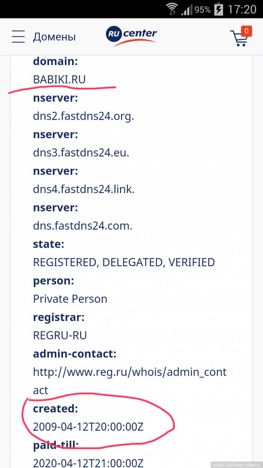Viewport: 263px width, 468px height.
Task: Tap the Private Person value
Action: (x=70, y=299)
